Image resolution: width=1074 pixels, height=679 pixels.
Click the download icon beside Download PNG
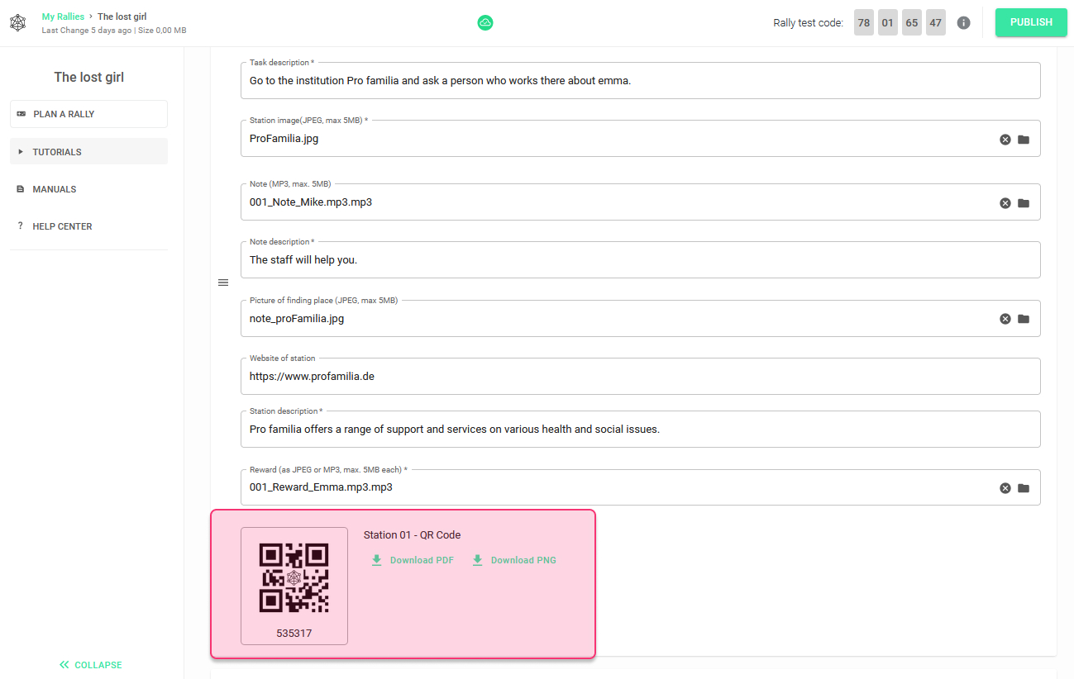477,560
